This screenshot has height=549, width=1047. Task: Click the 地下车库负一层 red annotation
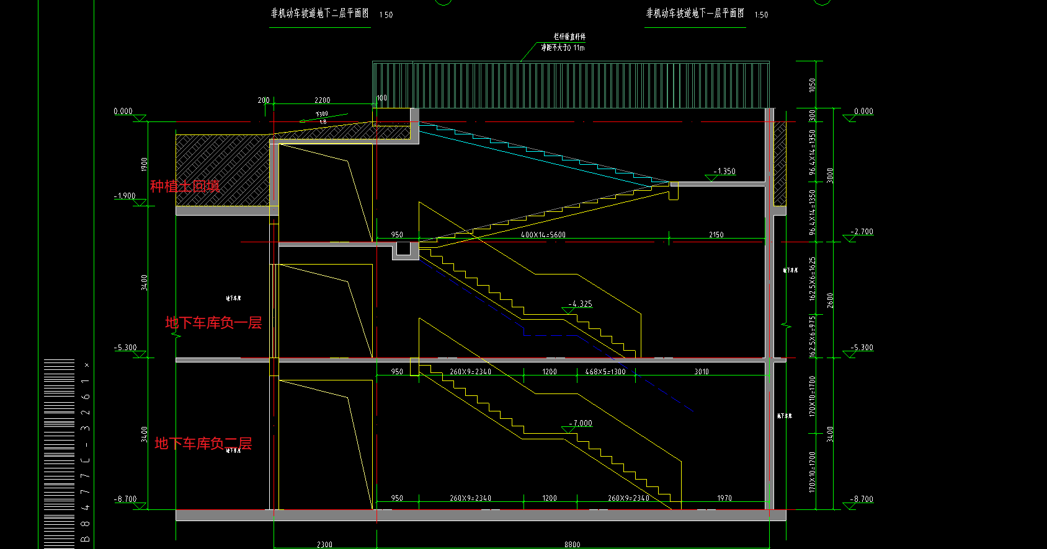213,322
